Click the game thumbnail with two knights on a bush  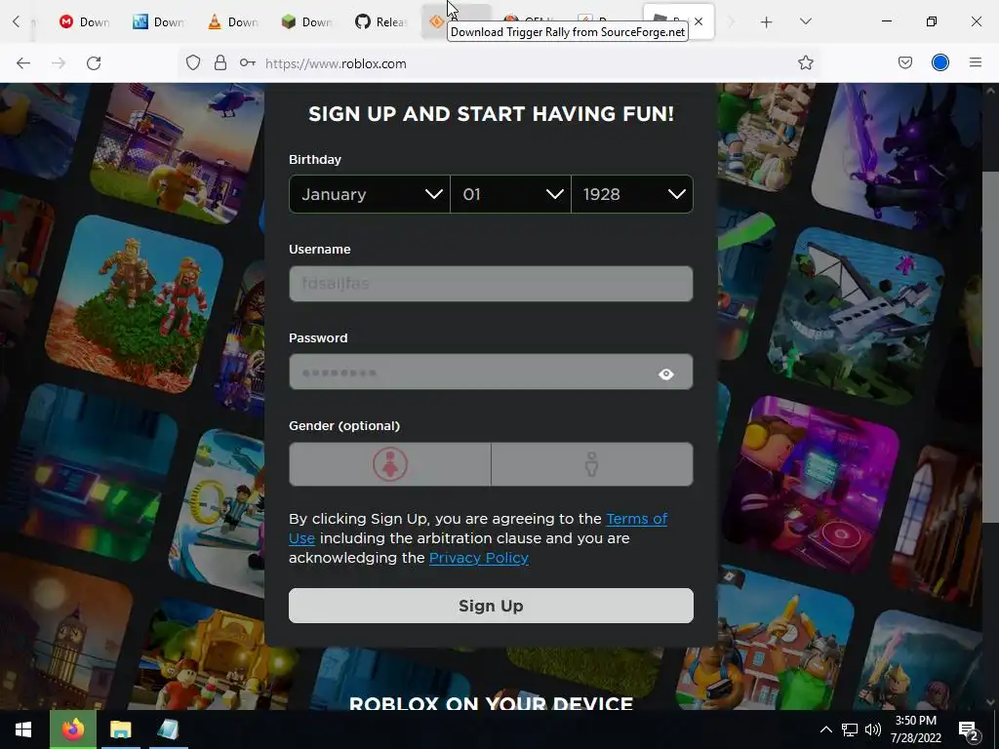pos(136,304)
